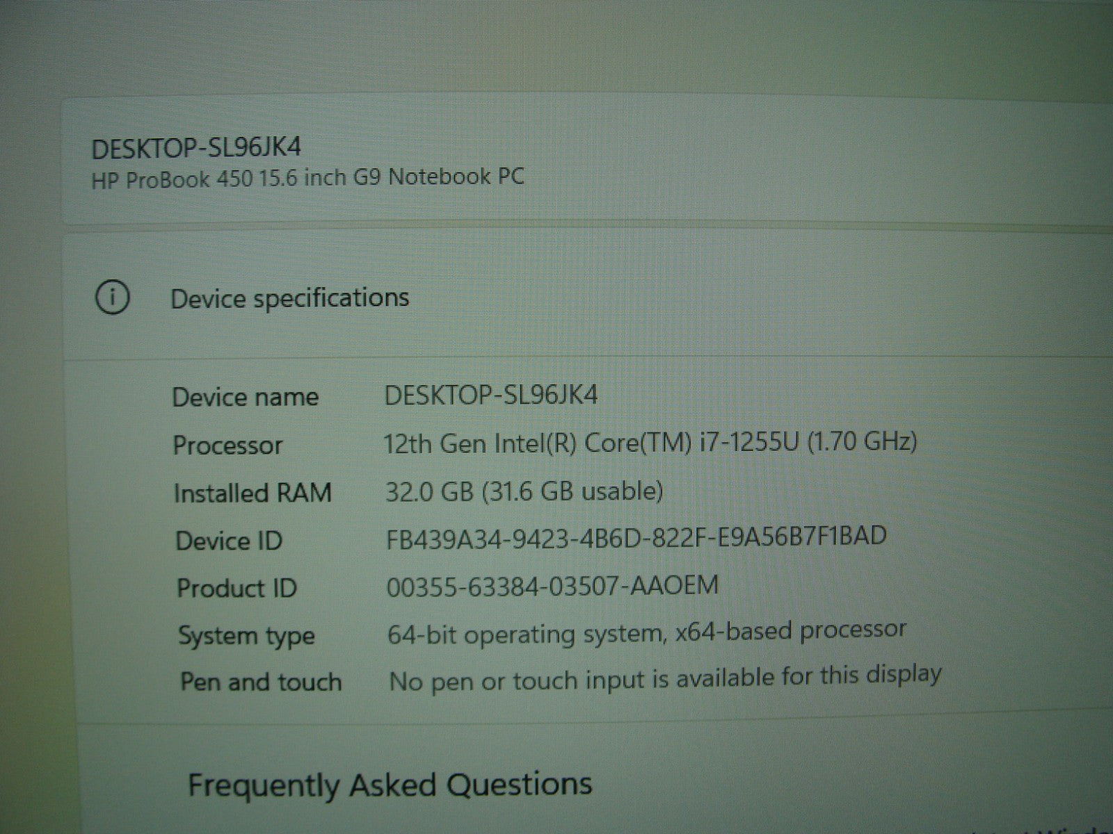Viewport: 1113px width, 834px height.
Task: Click the Product ID label
Action: pos(237,588)
